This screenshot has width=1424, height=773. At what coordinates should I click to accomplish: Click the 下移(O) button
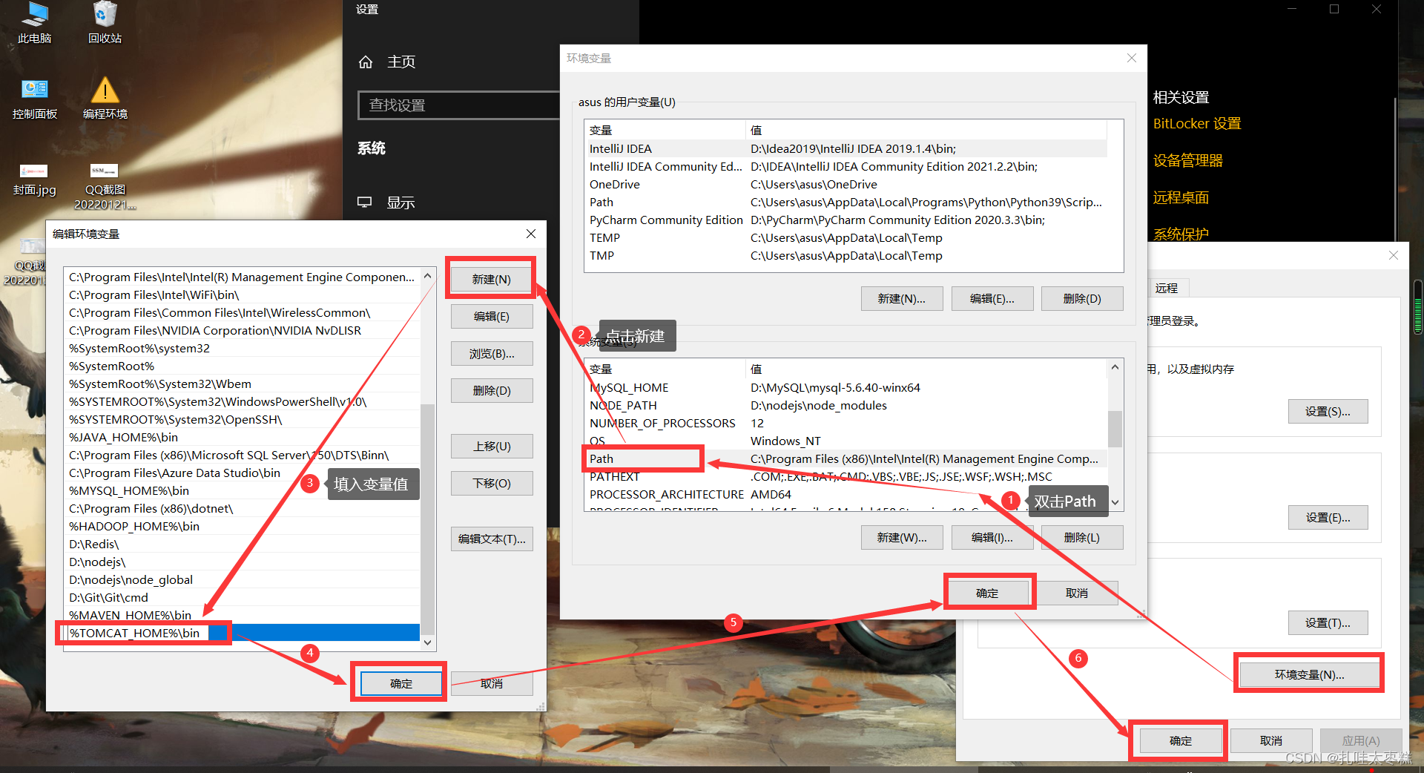(491, 484)
